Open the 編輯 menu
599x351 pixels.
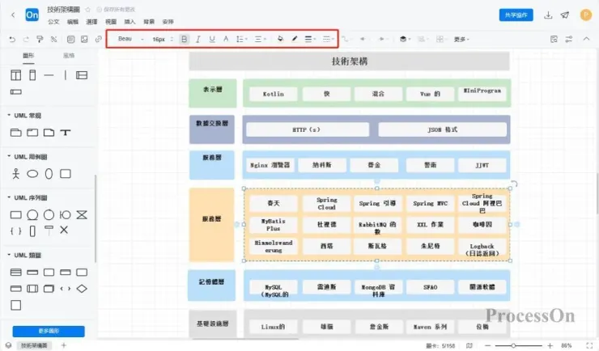point(73,22)
